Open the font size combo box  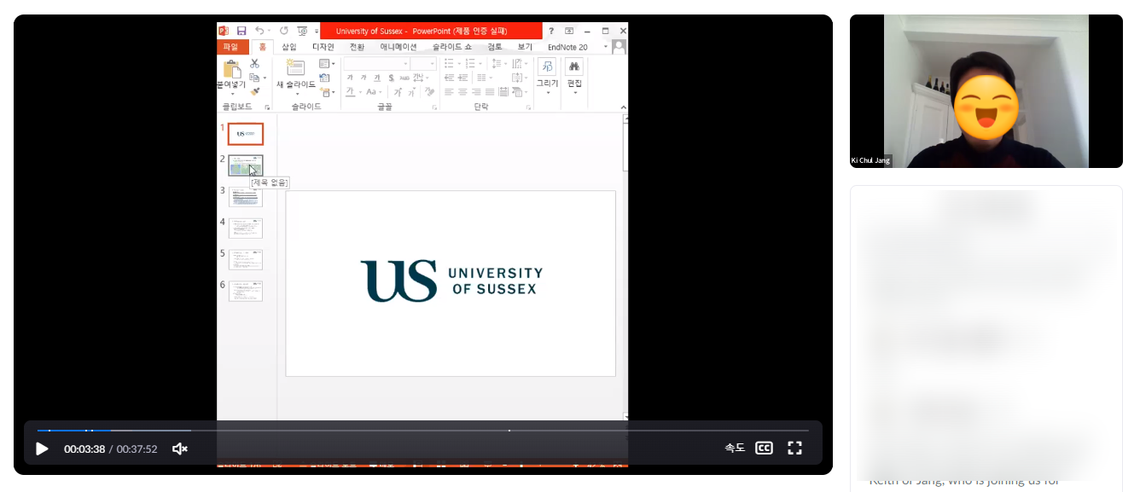coord(423,64)
